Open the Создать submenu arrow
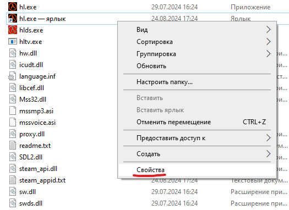 [x=268, y=154]
